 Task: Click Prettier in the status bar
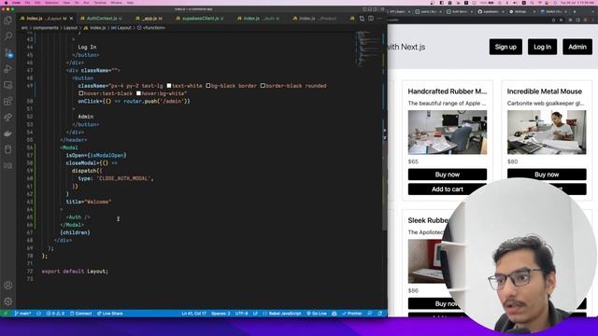click(x=352, y=314)
